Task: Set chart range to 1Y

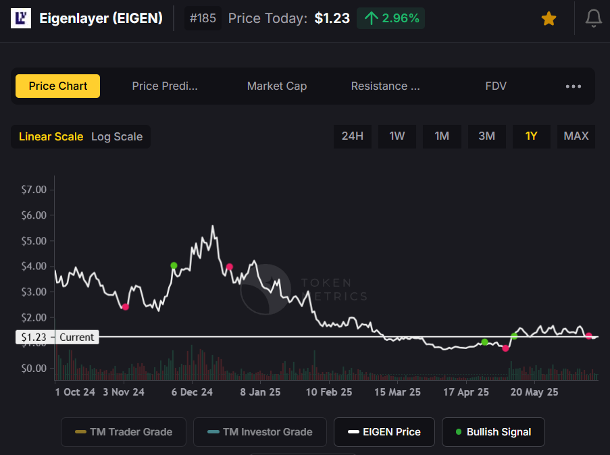Action: point(532,136)
